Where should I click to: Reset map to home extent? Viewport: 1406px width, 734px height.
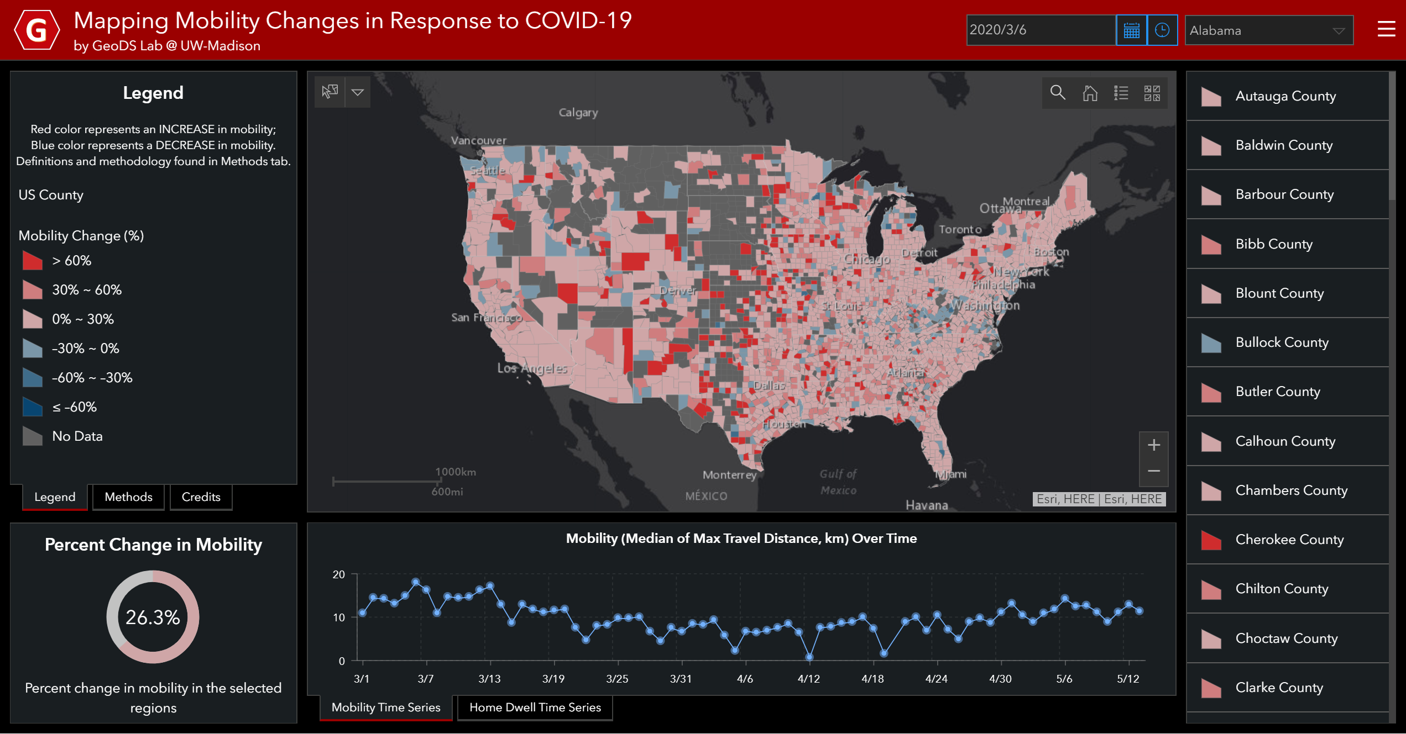tap(1090, 92)
